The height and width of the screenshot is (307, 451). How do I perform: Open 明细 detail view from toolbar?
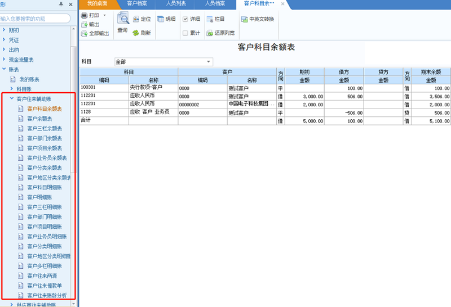tap(161, 19)
